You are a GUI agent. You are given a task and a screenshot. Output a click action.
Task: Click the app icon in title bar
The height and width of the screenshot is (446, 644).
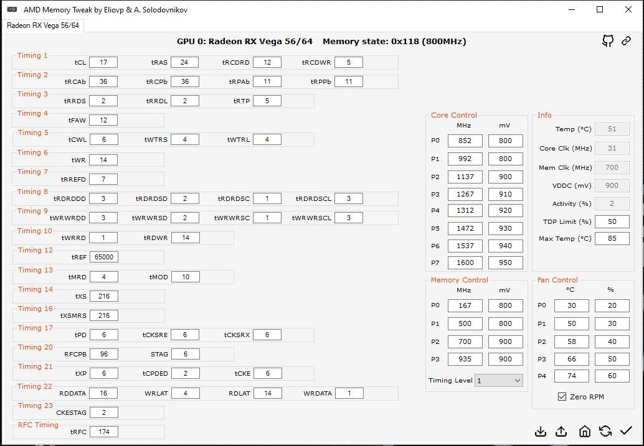(12, 9)
